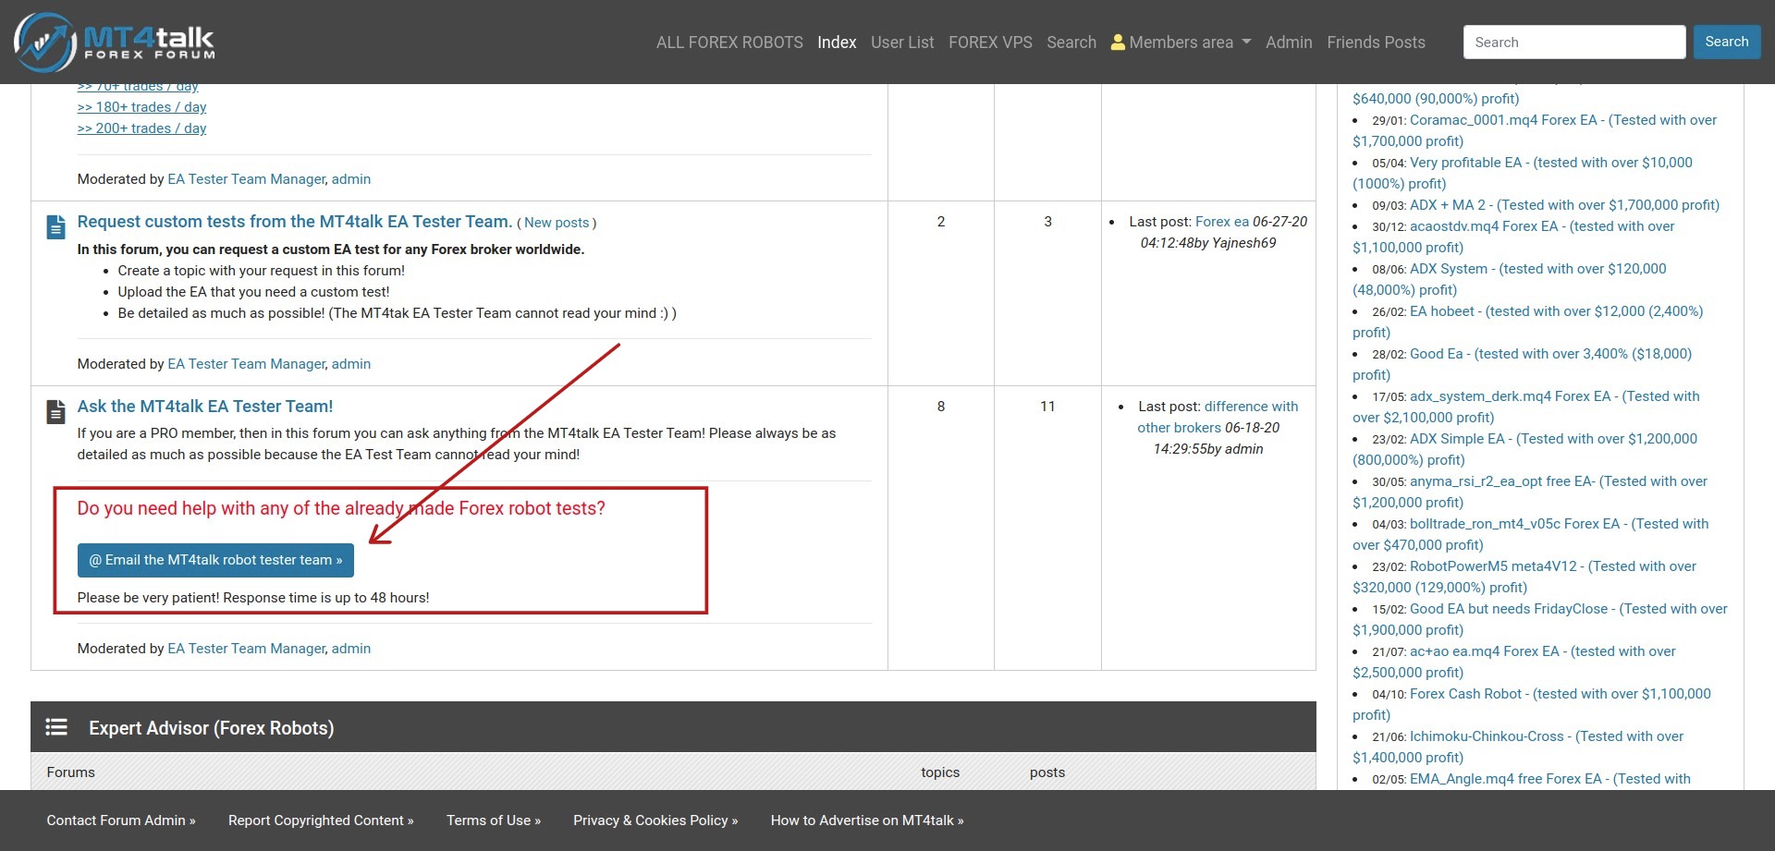Open ALL FOREX ROBOTS menu item

(729, 43)
